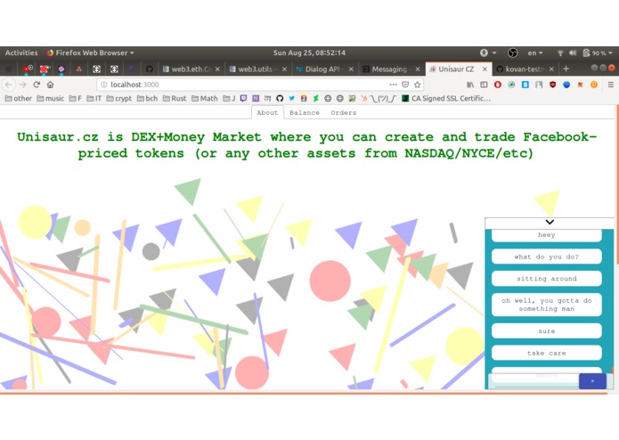Show sidebars toolbar icon
This screenshot has width=619, height=440.
coord(484,85)
